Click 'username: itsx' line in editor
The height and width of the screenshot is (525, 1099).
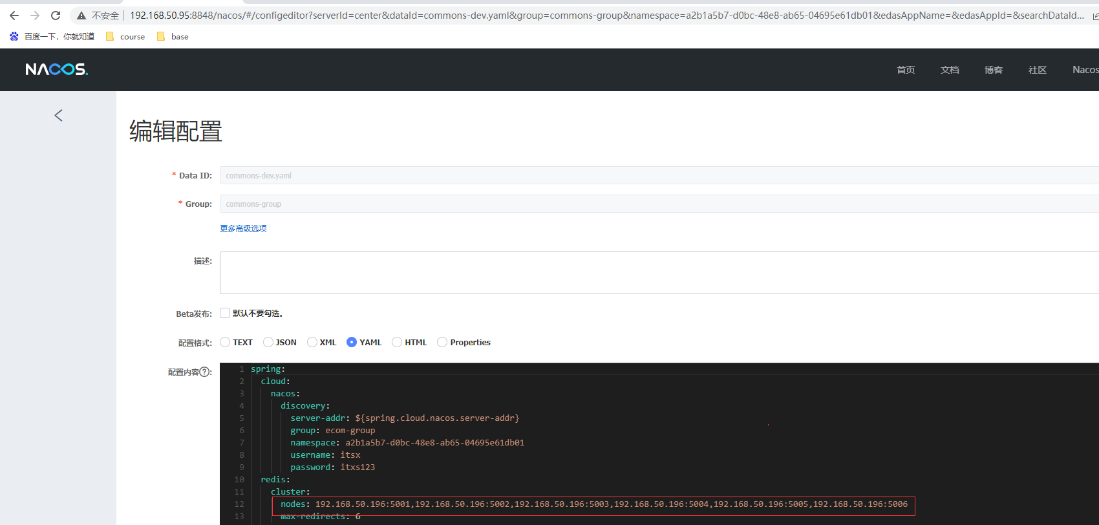point(325,455)
